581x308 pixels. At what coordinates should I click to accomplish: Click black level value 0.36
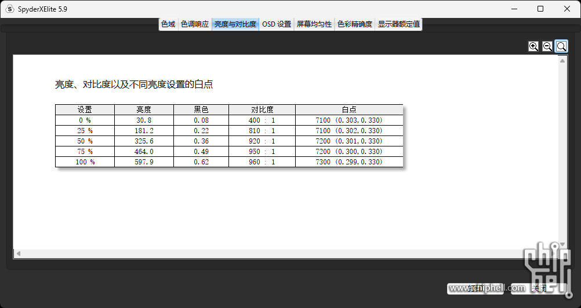(201, 141)
